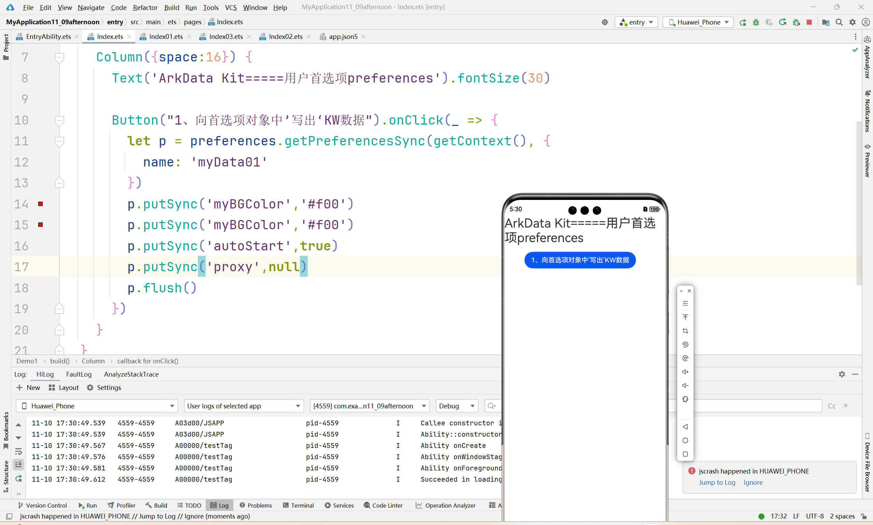Click the green inspection checkmark in editor
This screenshot has height=525, width=873.
point(855,50)
